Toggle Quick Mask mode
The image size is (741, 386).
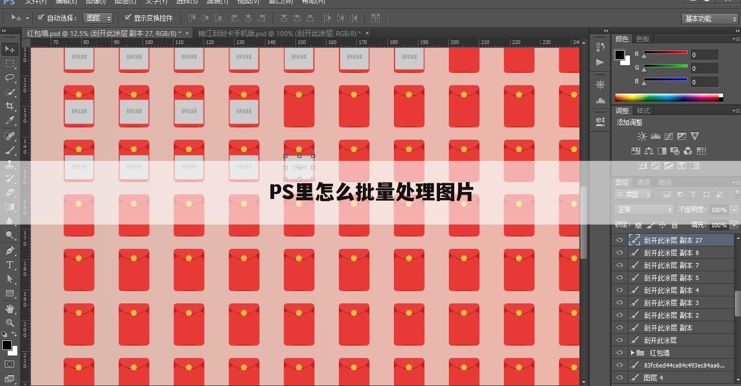coord(10,364)
